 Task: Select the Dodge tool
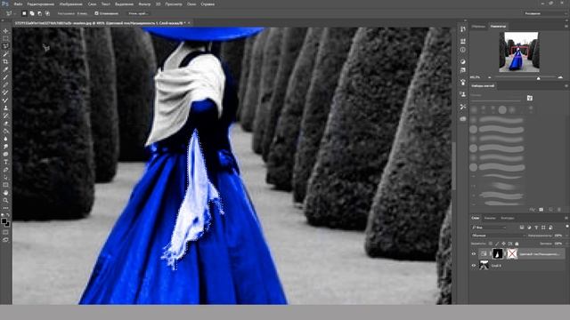pos(5,146)
